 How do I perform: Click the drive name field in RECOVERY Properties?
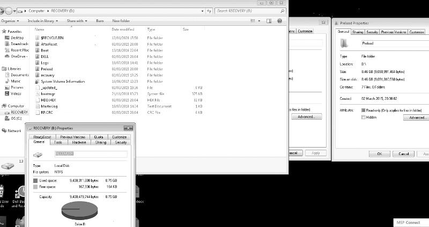91,154
